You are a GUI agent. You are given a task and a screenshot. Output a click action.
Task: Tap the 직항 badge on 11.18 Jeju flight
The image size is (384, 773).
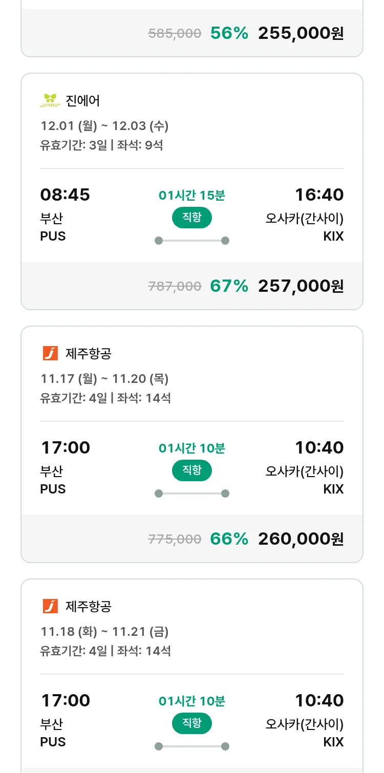pos(191,723)
